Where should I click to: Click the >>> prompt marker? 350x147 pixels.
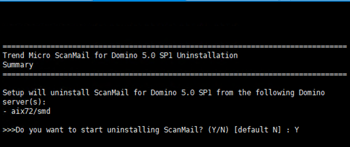pyautogui.click(x=9, y=130)
